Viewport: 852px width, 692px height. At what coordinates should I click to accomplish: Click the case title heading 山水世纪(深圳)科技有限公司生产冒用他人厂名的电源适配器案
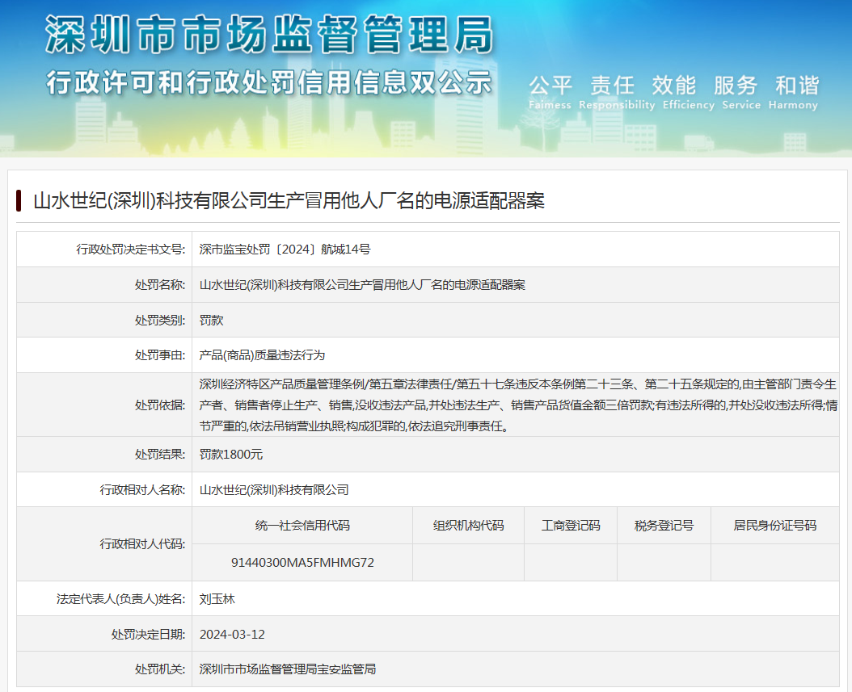(x=289, y=201)
